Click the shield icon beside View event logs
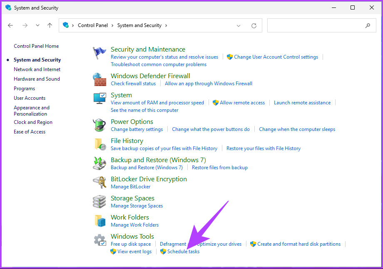This screenshot has height=269, width=383. click(113, 252)
